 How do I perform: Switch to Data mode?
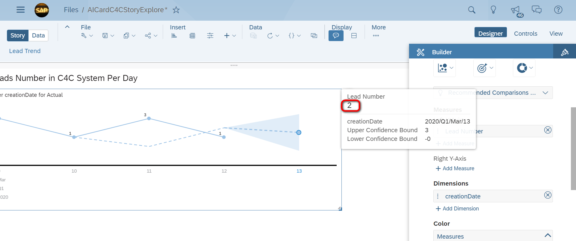(x=38, y=35)
